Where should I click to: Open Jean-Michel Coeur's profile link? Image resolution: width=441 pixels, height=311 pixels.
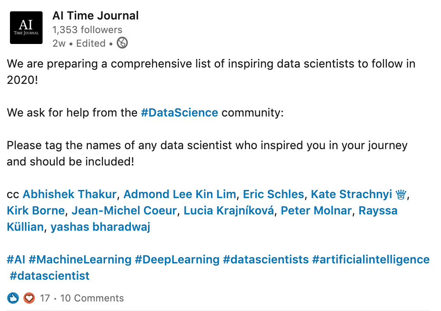point(124,210)
